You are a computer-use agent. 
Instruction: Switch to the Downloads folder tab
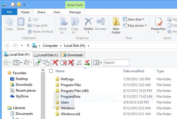(73, 55)
